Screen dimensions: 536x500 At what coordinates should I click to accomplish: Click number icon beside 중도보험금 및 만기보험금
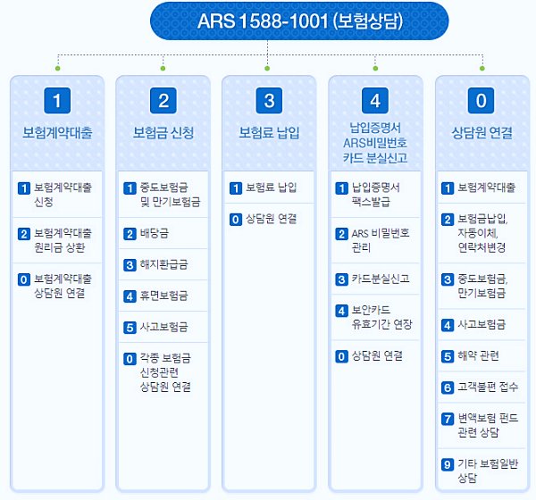click(x=130, y=188)
